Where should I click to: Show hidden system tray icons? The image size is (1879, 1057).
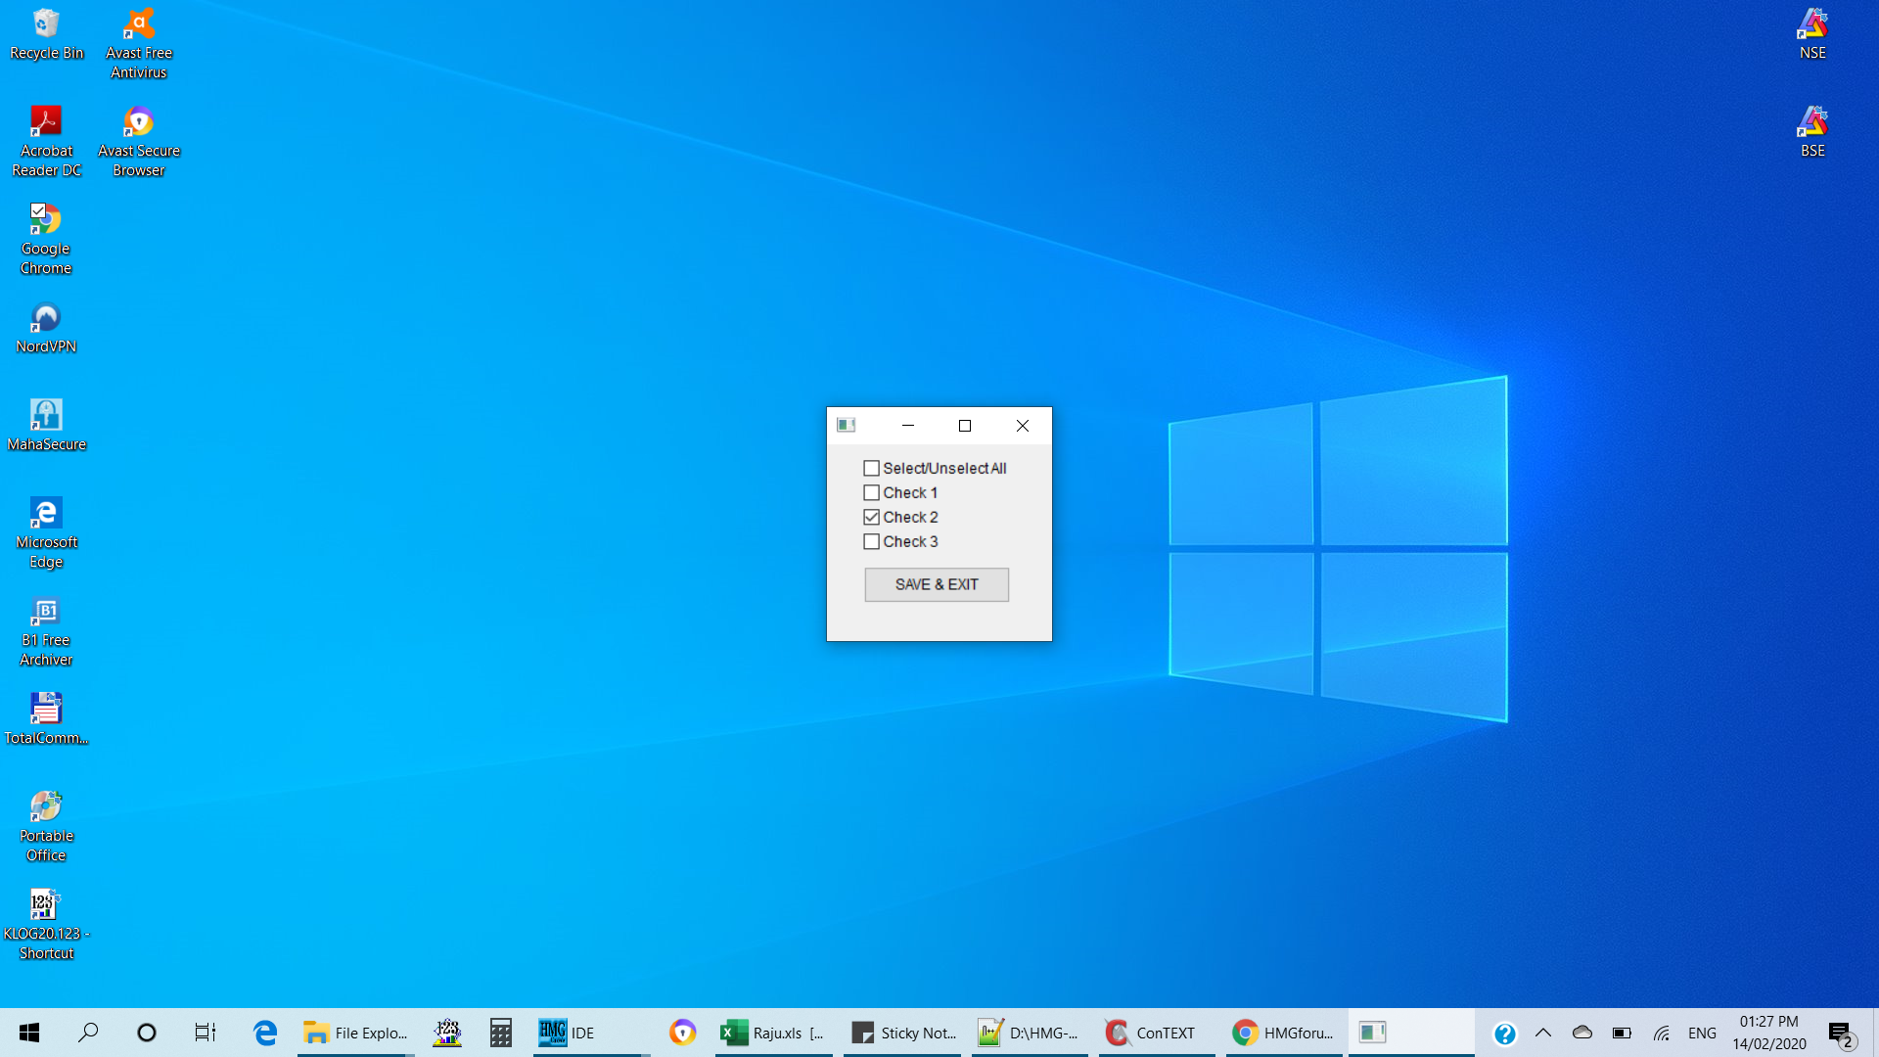click(x=1543, y=1033)
